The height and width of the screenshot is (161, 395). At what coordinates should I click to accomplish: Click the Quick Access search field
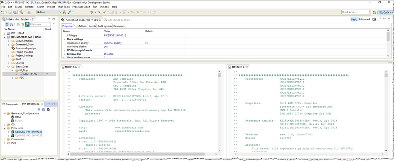coord(355,12)
